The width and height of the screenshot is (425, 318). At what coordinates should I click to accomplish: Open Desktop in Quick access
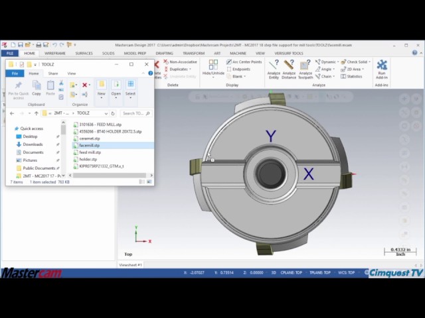[x=30, y=136]
